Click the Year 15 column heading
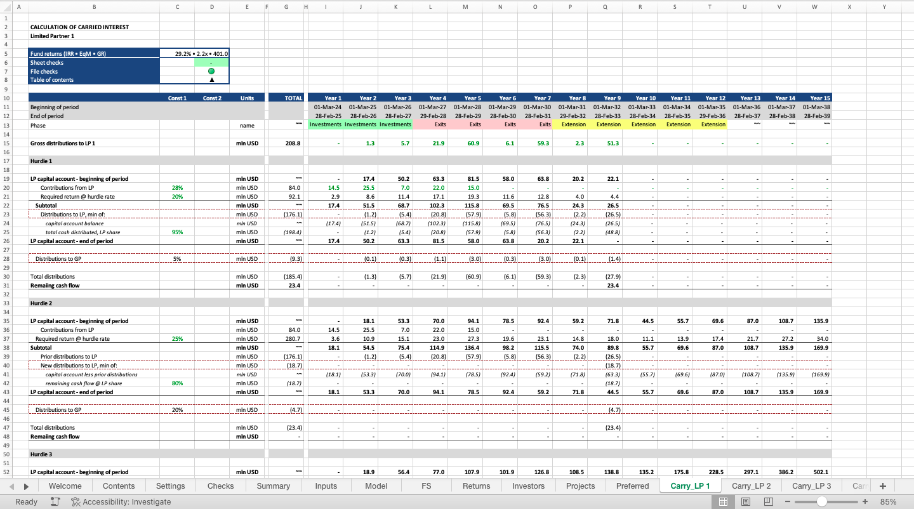The height and width of the screenshot is (509, 914). [x=814, y=98]
